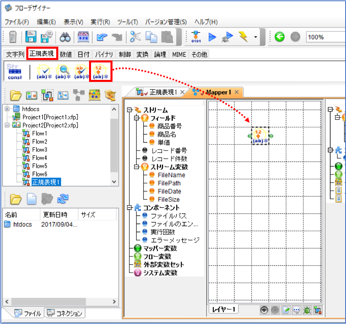Open the 実行(R) menu
The width and height of the screenshot is (346, 324).
(100, 22)
